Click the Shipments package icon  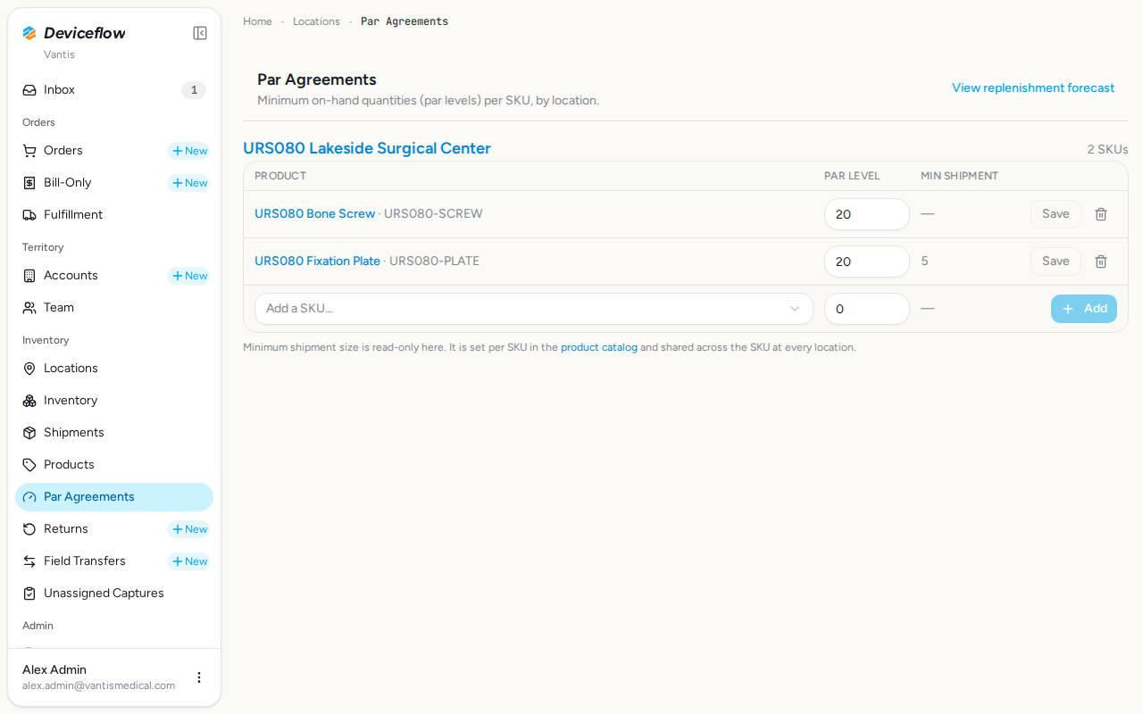[x=29, y=433]
